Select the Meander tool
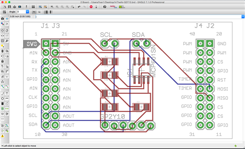 click(2, 82)
